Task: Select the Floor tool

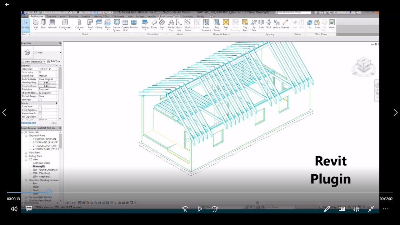Action: click(107, 24)
